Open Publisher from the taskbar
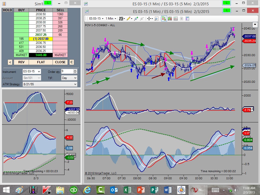This screenshot has height=195, width=260. pos(154,190)
